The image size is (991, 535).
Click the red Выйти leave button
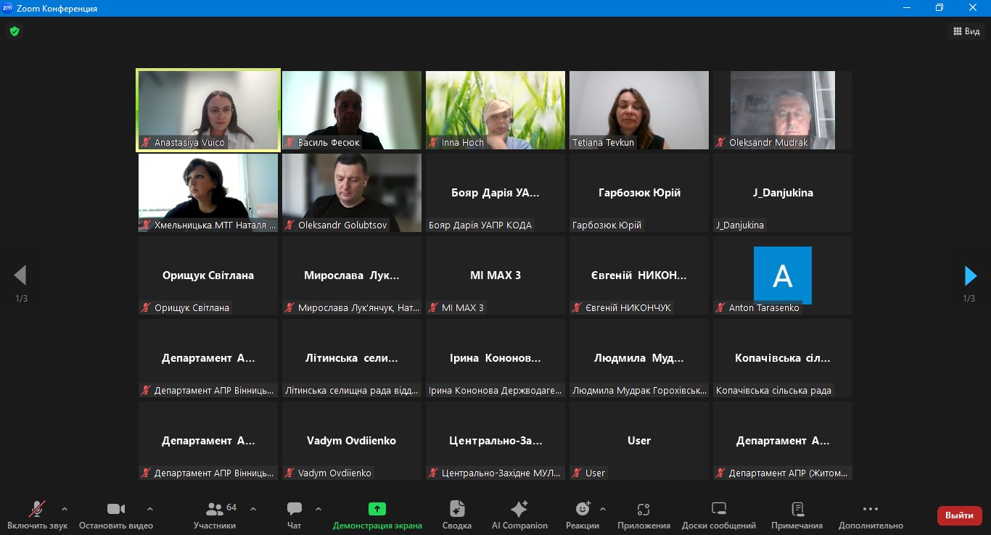pos(959,515)
